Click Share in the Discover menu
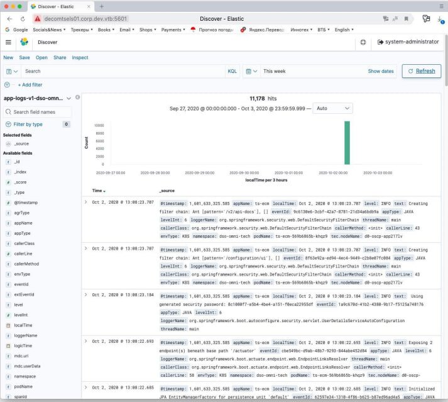The image size is (448, 402). tap(60, 57)
